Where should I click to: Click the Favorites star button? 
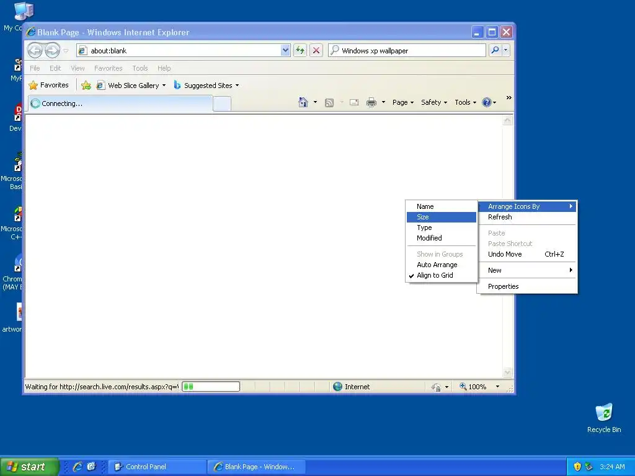tap(48, 85)
